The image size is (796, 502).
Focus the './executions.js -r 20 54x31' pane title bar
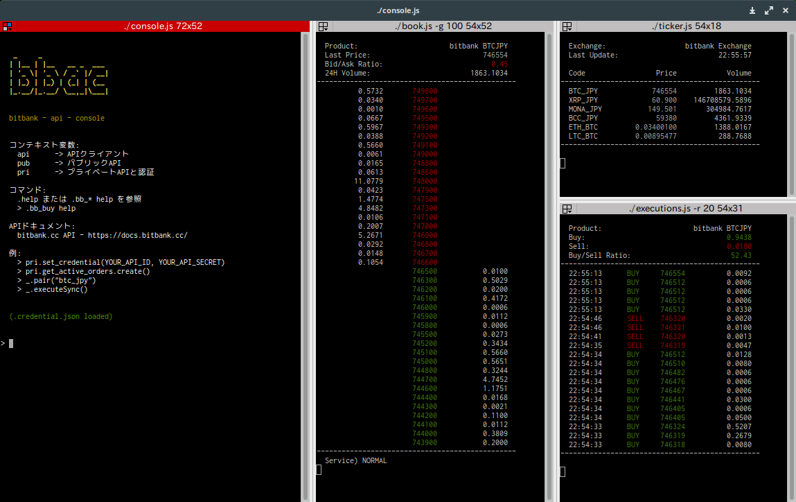pos(678,209)
